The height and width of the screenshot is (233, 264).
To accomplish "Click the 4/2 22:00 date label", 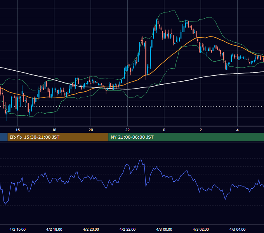I will click(127, 229).
